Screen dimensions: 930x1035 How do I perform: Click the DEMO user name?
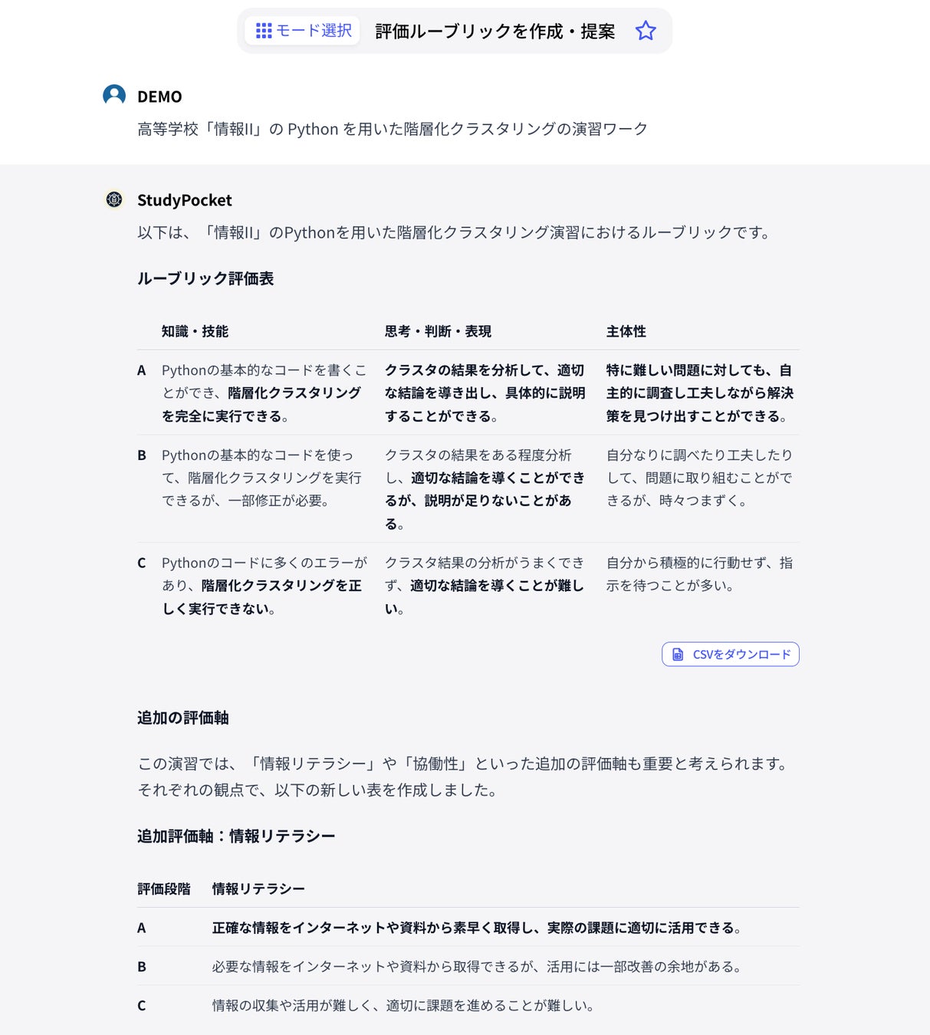click(x=159, y=97)
